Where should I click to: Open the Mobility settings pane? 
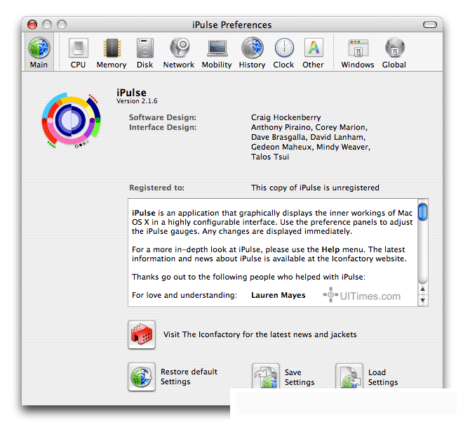(217, 53)
